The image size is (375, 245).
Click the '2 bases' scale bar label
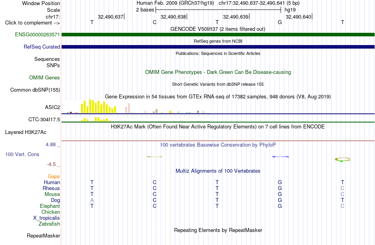(x=145, y=10)
